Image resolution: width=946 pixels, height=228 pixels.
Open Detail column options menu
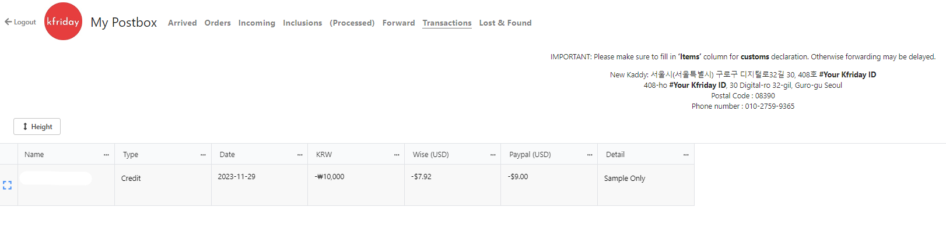(x=686, y=155)
